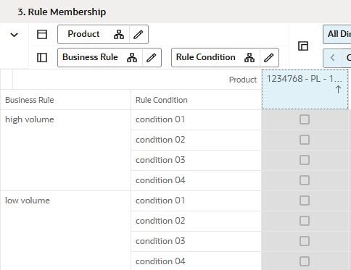Check low volume condition 04 checkbox

coord(305,261)
